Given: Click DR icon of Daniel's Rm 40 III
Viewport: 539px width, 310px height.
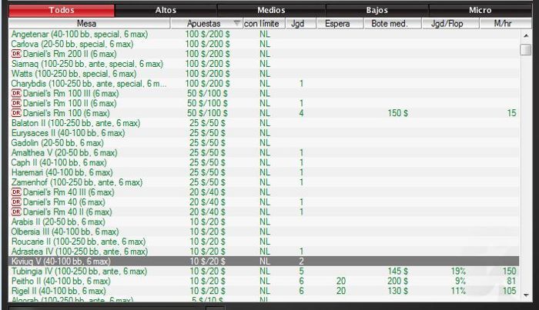Looking at the screenshot, I should (x=16, y=192).
